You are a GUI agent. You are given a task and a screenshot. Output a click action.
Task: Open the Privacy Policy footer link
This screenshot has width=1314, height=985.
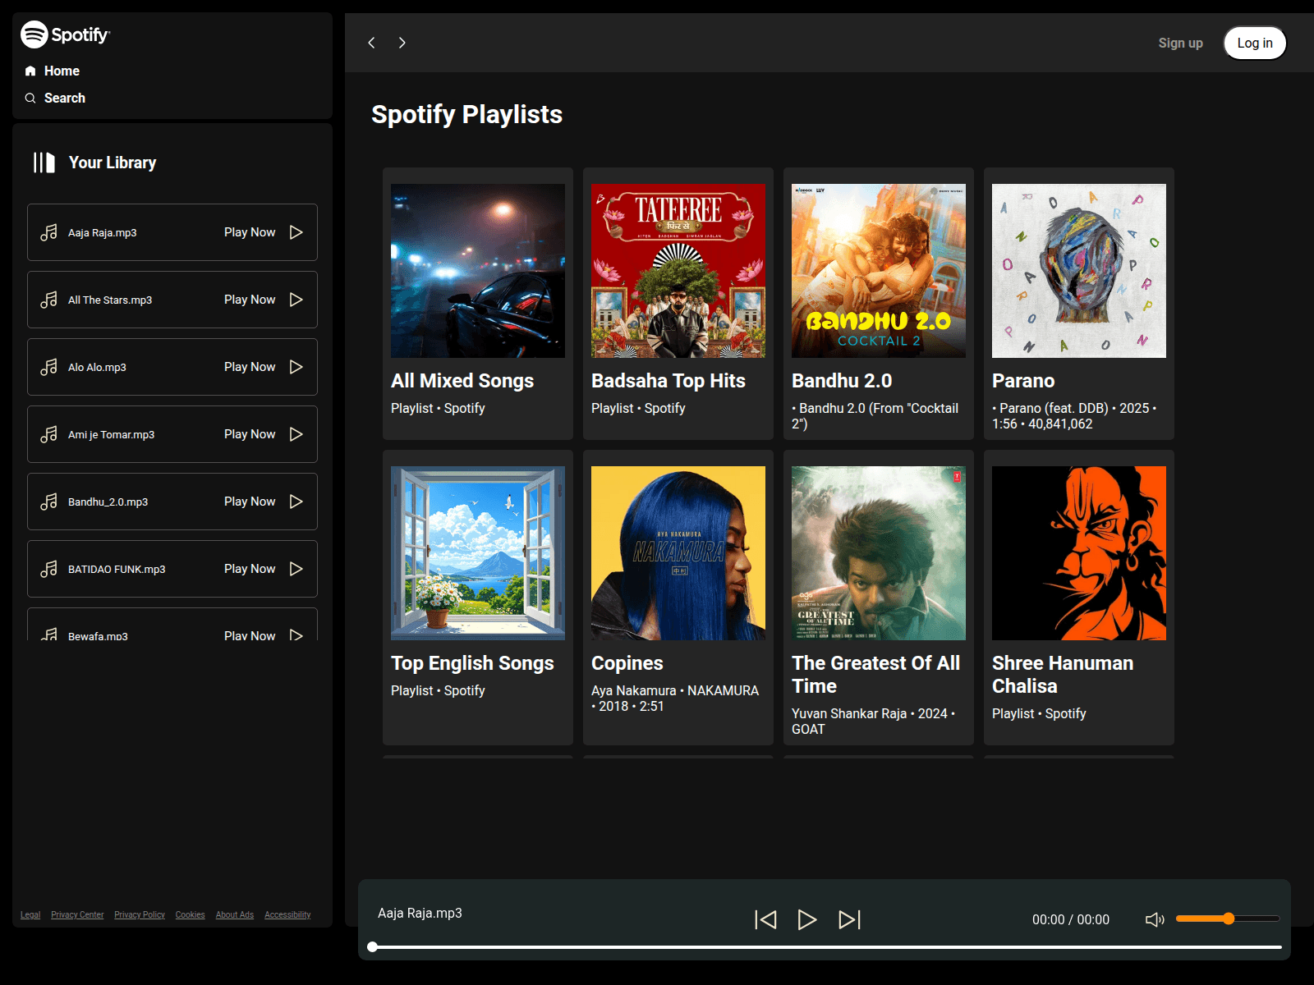click(x=140, y=914)
